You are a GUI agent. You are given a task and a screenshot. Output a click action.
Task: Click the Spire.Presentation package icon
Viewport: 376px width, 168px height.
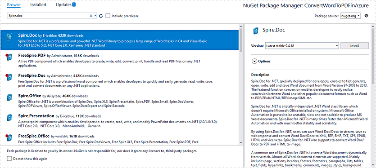click(9, 118)
